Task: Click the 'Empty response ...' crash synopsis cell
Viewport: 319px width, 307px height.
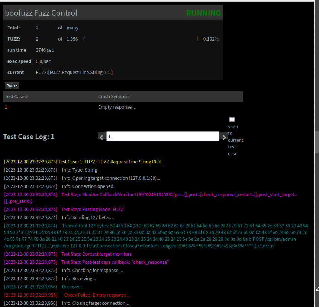Action: click(117, 107)
